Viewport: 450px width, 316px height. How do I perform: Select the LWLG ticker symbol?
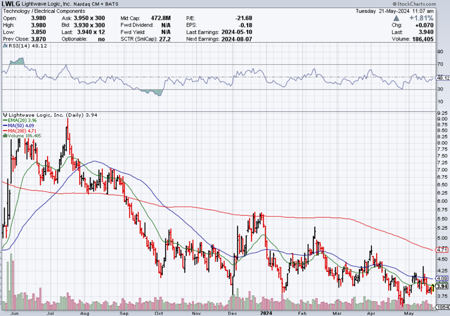coord(10,4)
